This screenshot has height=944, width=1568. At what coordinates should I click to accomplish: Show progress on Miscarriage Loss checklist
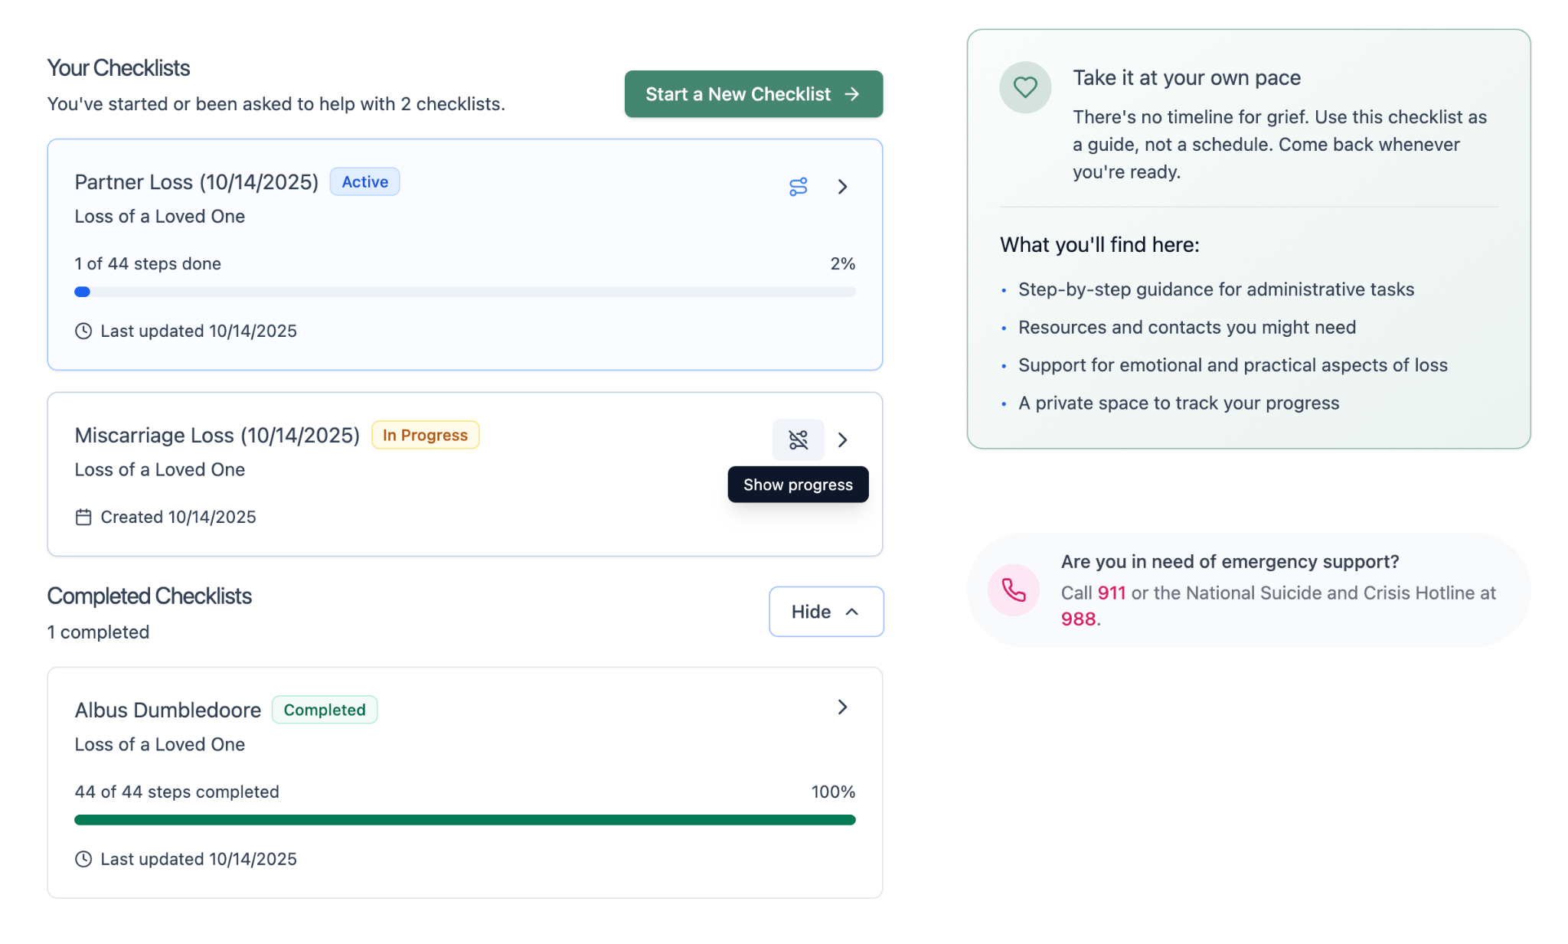point(798,440)
